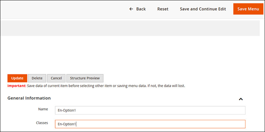This screenshot has width=265, height=132.
Task: Collapse the General Information section chevron
Action: [241, 99]
